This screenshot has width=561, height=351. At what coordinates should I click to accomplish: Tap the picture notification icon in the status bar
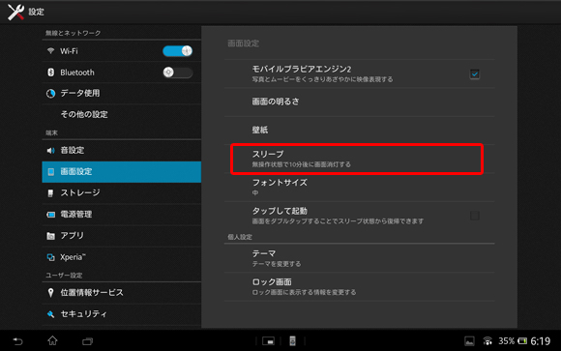pyautogui.click(x=469, y=341)
